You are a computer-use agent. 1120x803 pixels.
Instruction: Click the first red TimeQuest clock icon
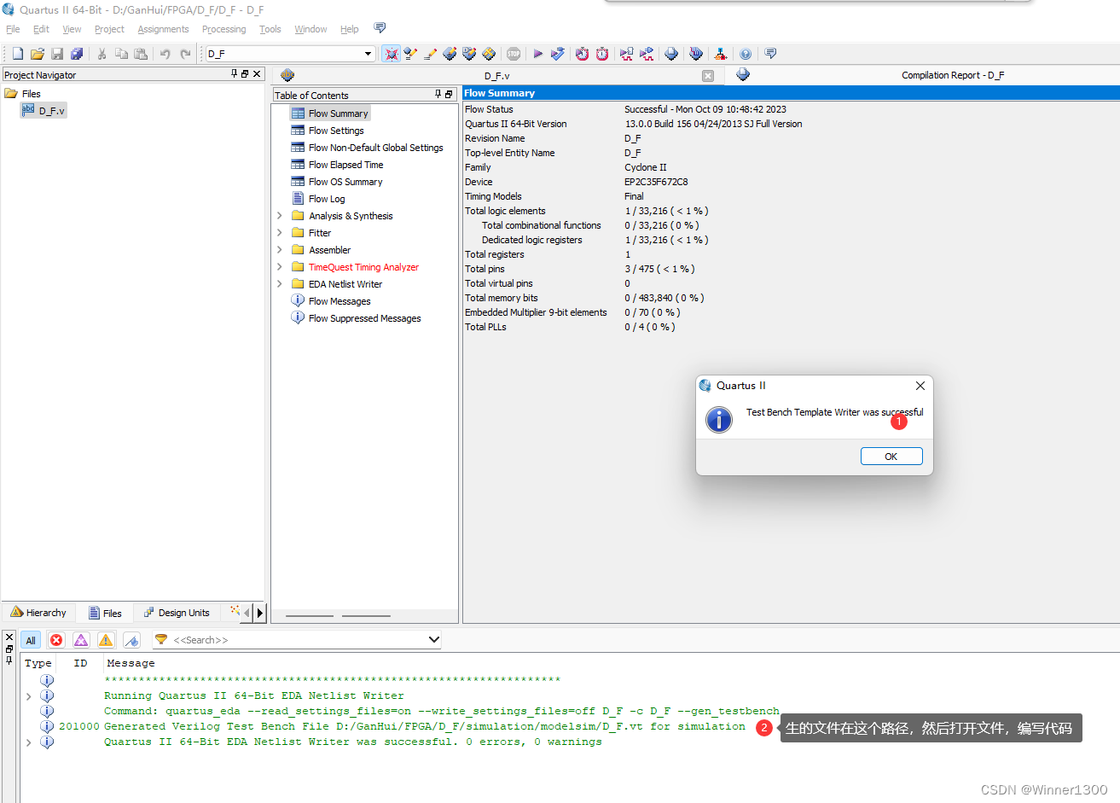click(x=582, y=54)
